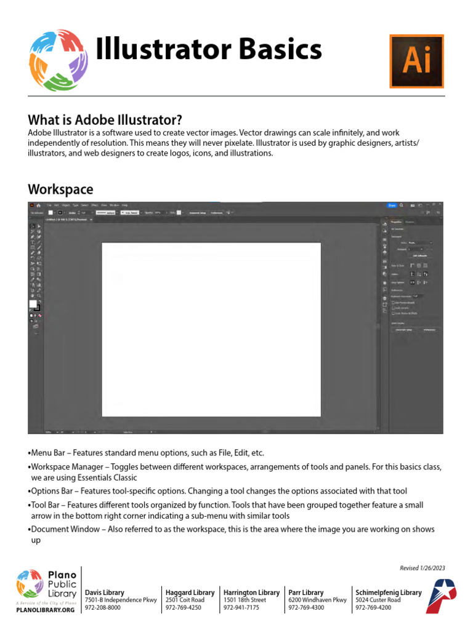Toggle Show Transparency Grid icon
This screenshot has height=630, width=473.
pyautogui.click(x=425, y=266)
